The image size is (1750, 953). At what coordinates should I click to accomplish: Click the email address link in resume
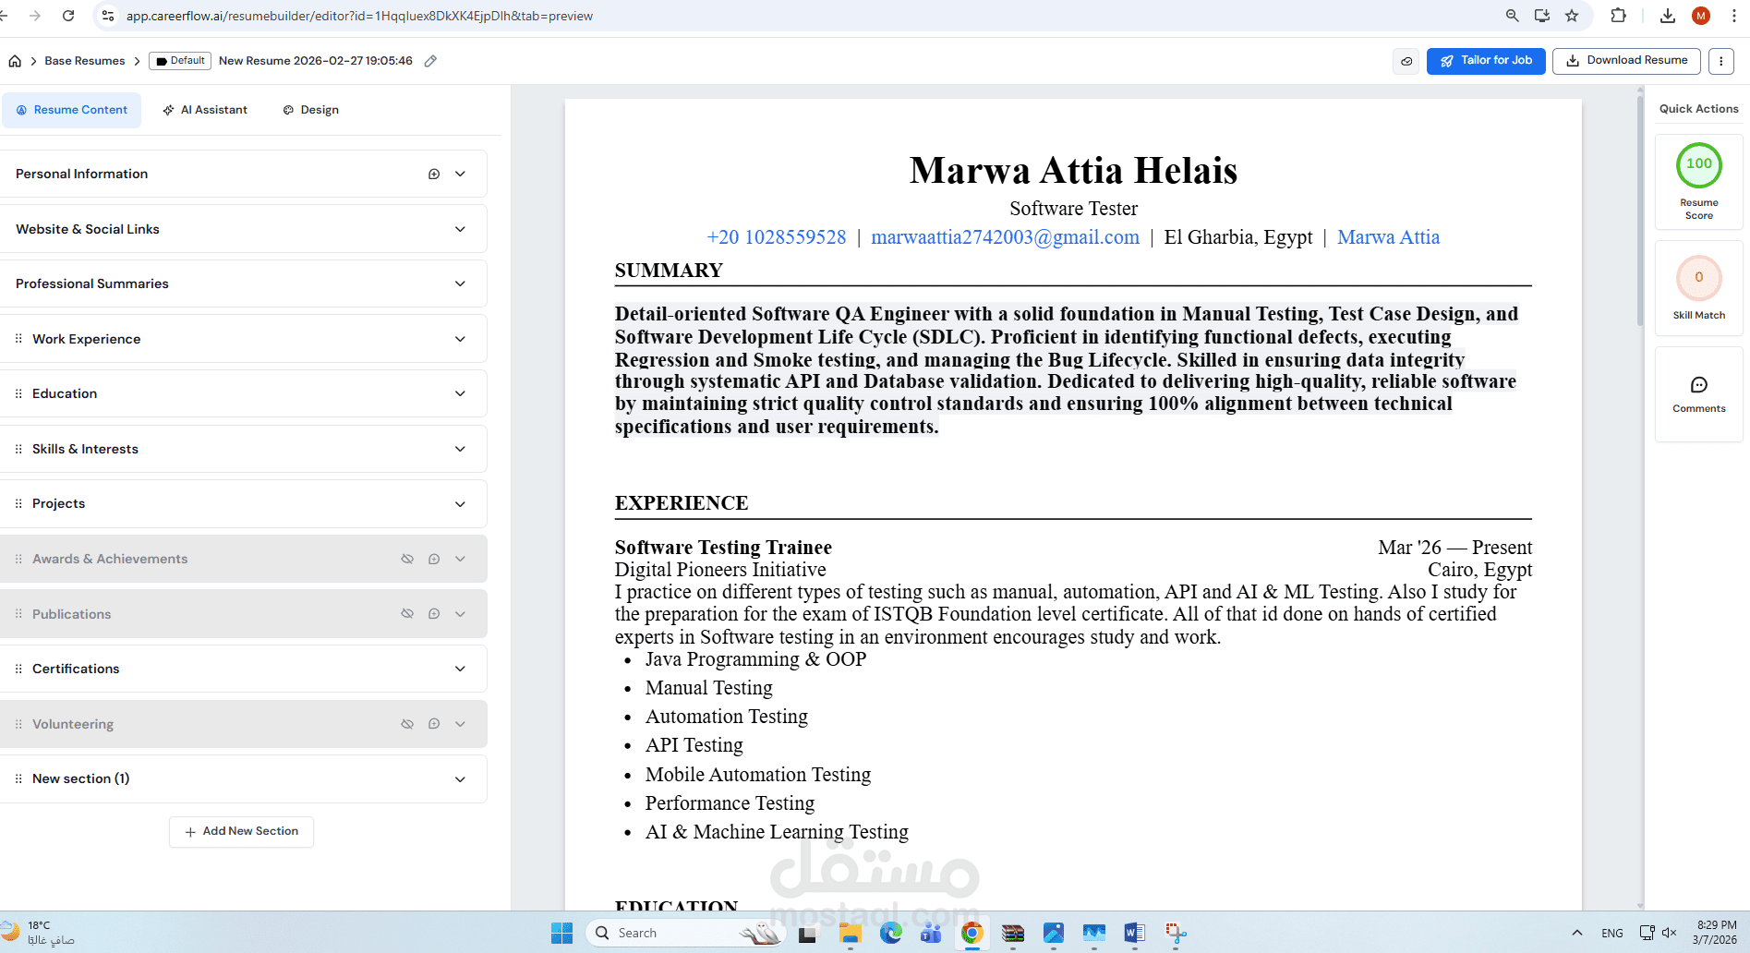(1006, 237)
